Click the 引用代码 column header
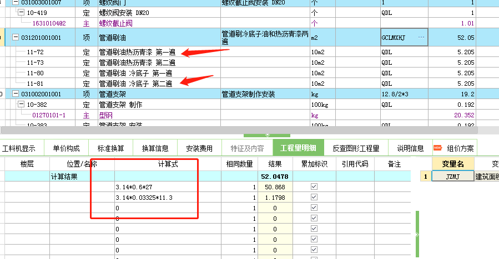This screenshot has height=259, width=499. click(355, 164)
